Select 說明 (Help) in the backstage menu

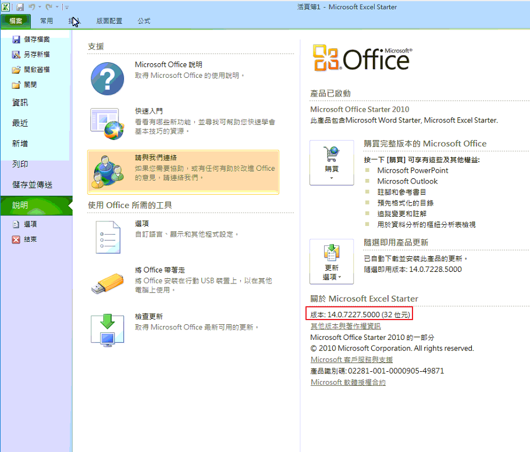coord(36,205)
